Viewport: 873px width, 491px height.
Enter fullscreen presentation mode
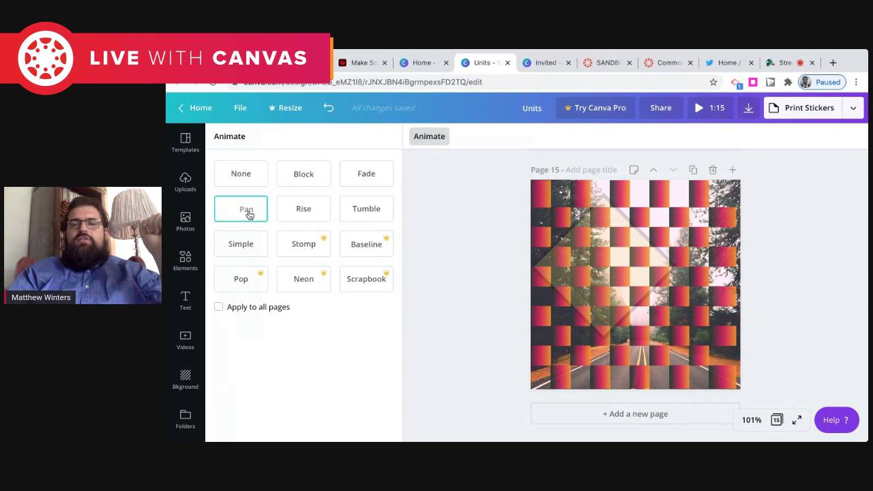click(797, 420)
